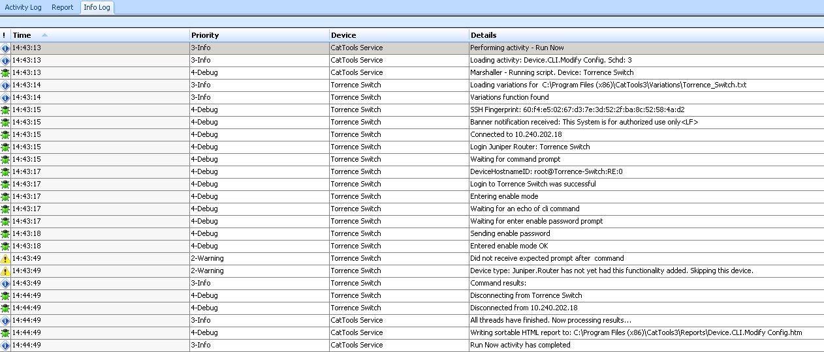The width and height of the screenshot is (824, 352).
Task: Select 'Writing sortable HTML report to' details text
Action: point(636,332)
